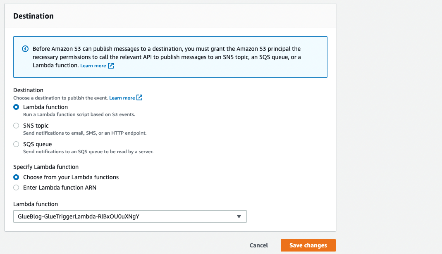Screen dimensions: 442x254
Task: Switch to 'Enter Lambda function ARN' option
Action: (x=16, y=188)
